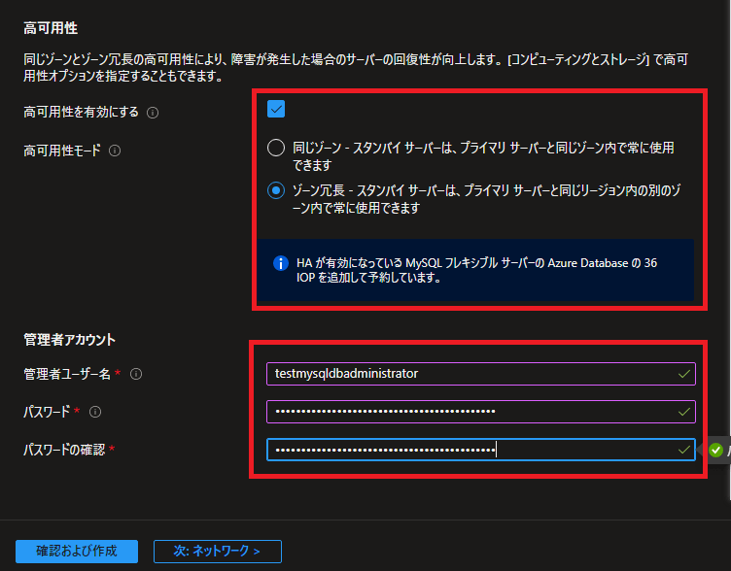
Task: Click the blue info icon in HA notice
Action: (x=281, y=263)
